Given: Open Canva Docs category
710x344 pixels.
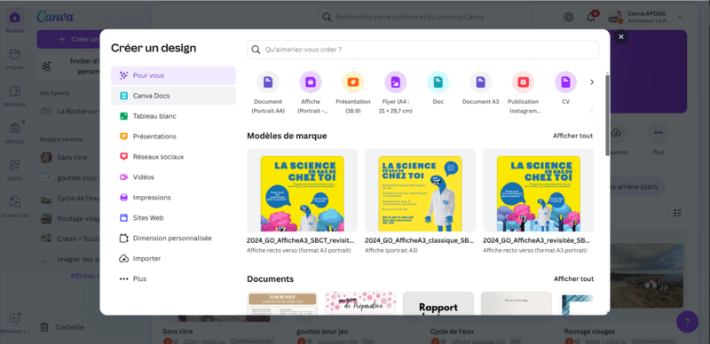Looking at the screenshot, I should coord(173,96).
